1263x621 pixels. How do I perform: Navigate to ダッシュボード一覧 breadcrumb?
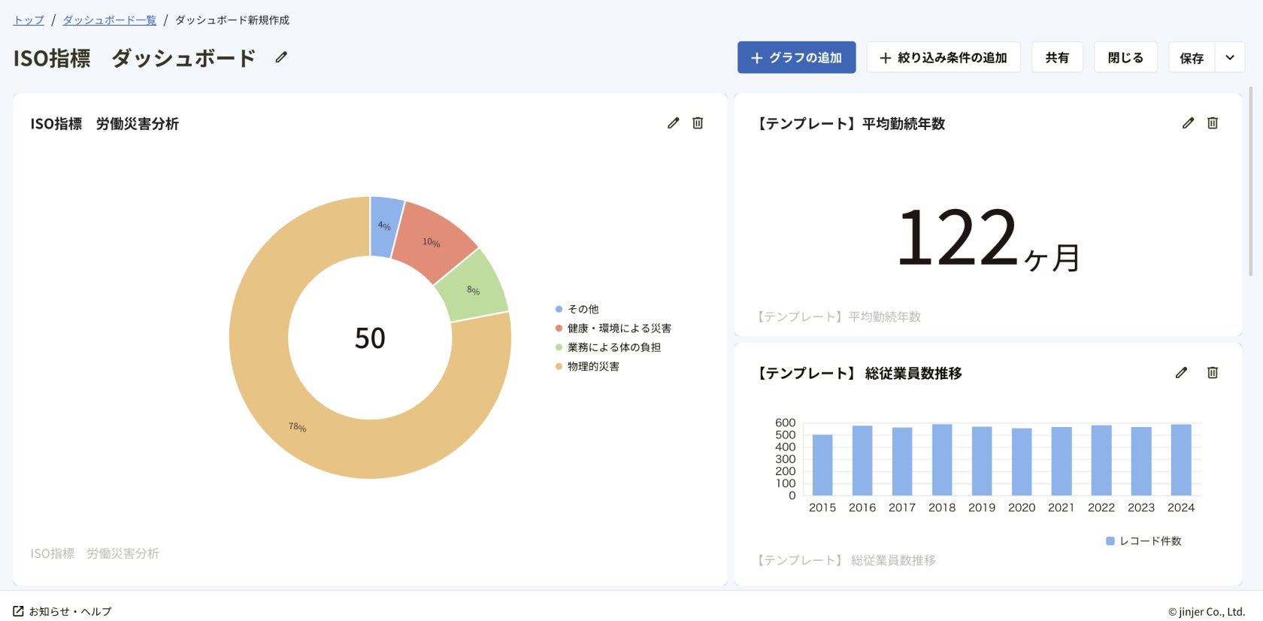click(x=109, y=20)
